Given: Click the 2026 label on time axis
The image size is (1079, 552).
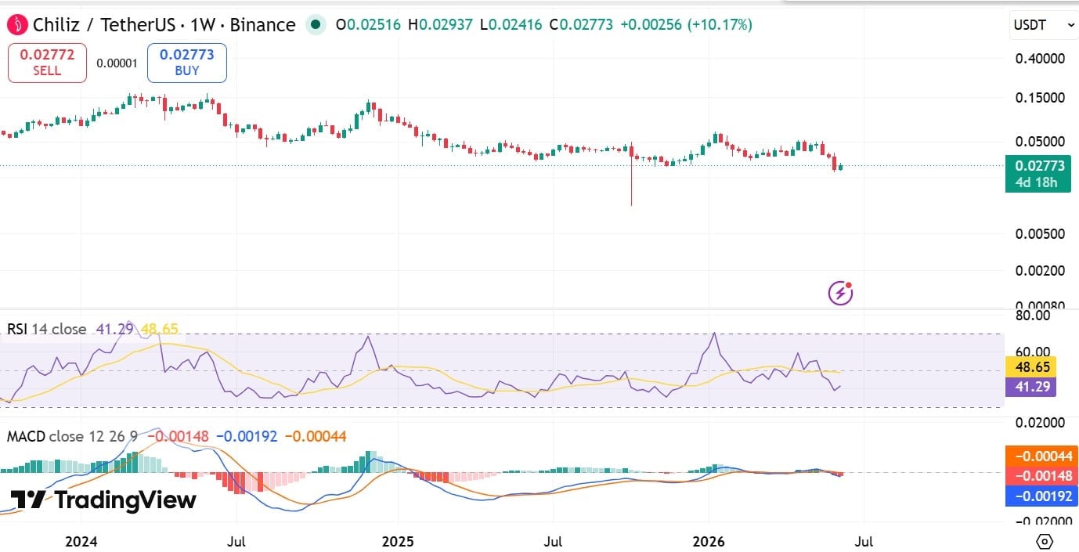Looking at the screenshot, I should [x=709, y=542].
